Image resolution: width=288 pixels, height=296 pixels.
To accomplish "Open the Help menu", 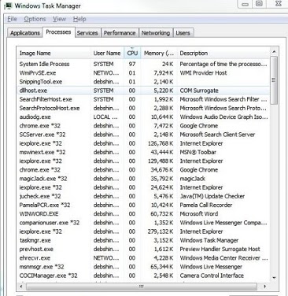I will tap(79, 19).
